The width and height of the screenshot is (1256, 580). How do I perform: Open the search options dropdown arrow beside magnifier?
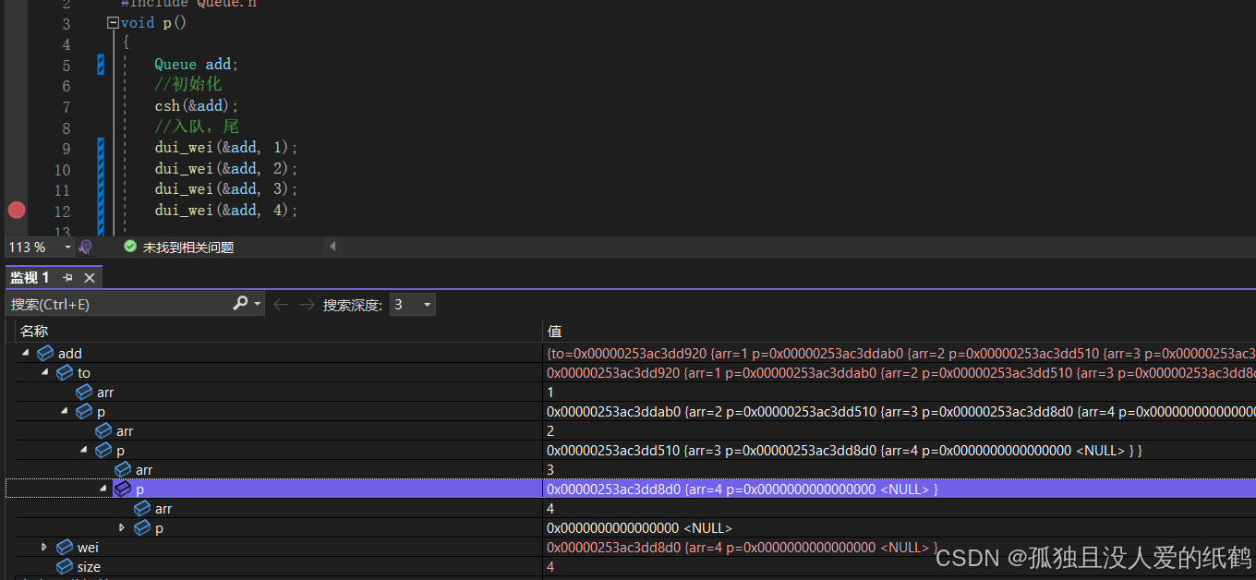(x=258, y=304)
